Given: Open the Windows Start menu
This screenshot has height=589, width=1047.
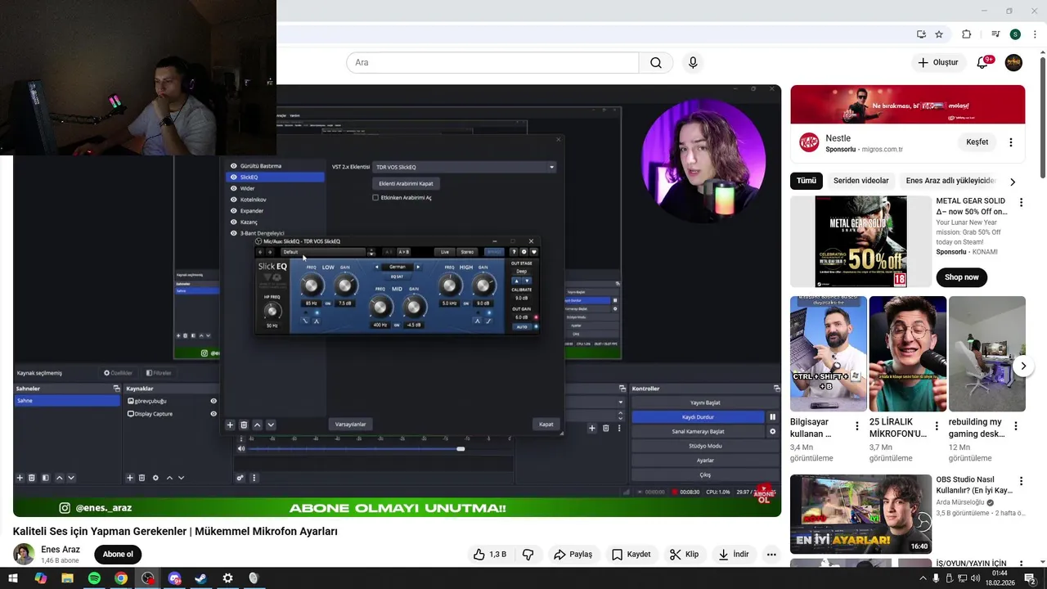Looking at the screenshot, I should click(x=13, y=578).
